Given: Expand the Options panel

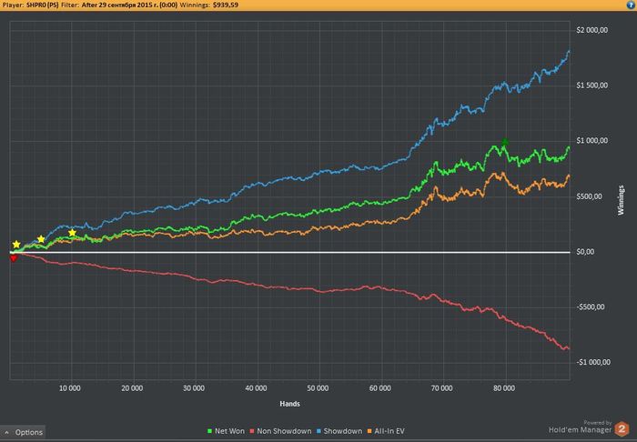Looking at the screenshot, I should [x=23, y=432].
